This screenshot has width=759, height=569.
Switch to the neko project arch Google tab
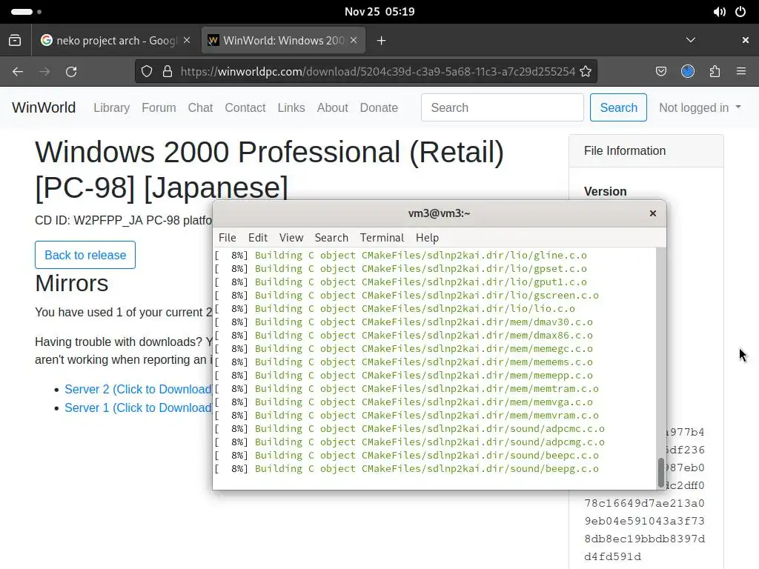116,40
